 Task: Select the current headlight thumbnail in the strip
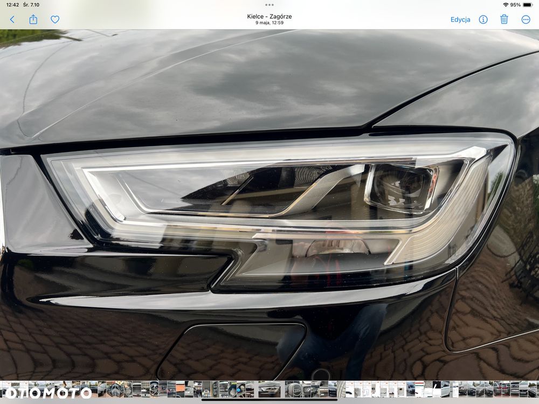pos(269,389)
